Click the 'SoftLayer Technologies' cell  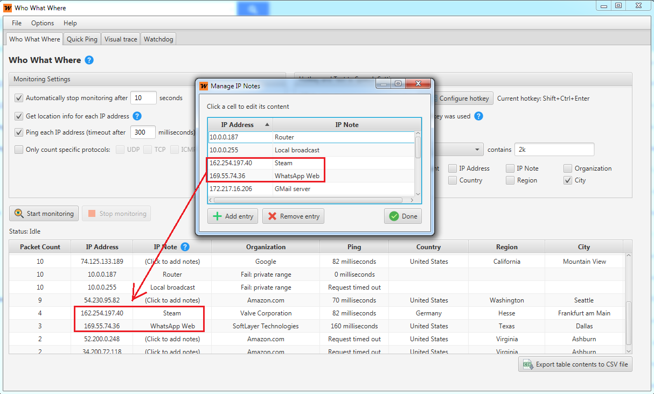tap(266, 326)
